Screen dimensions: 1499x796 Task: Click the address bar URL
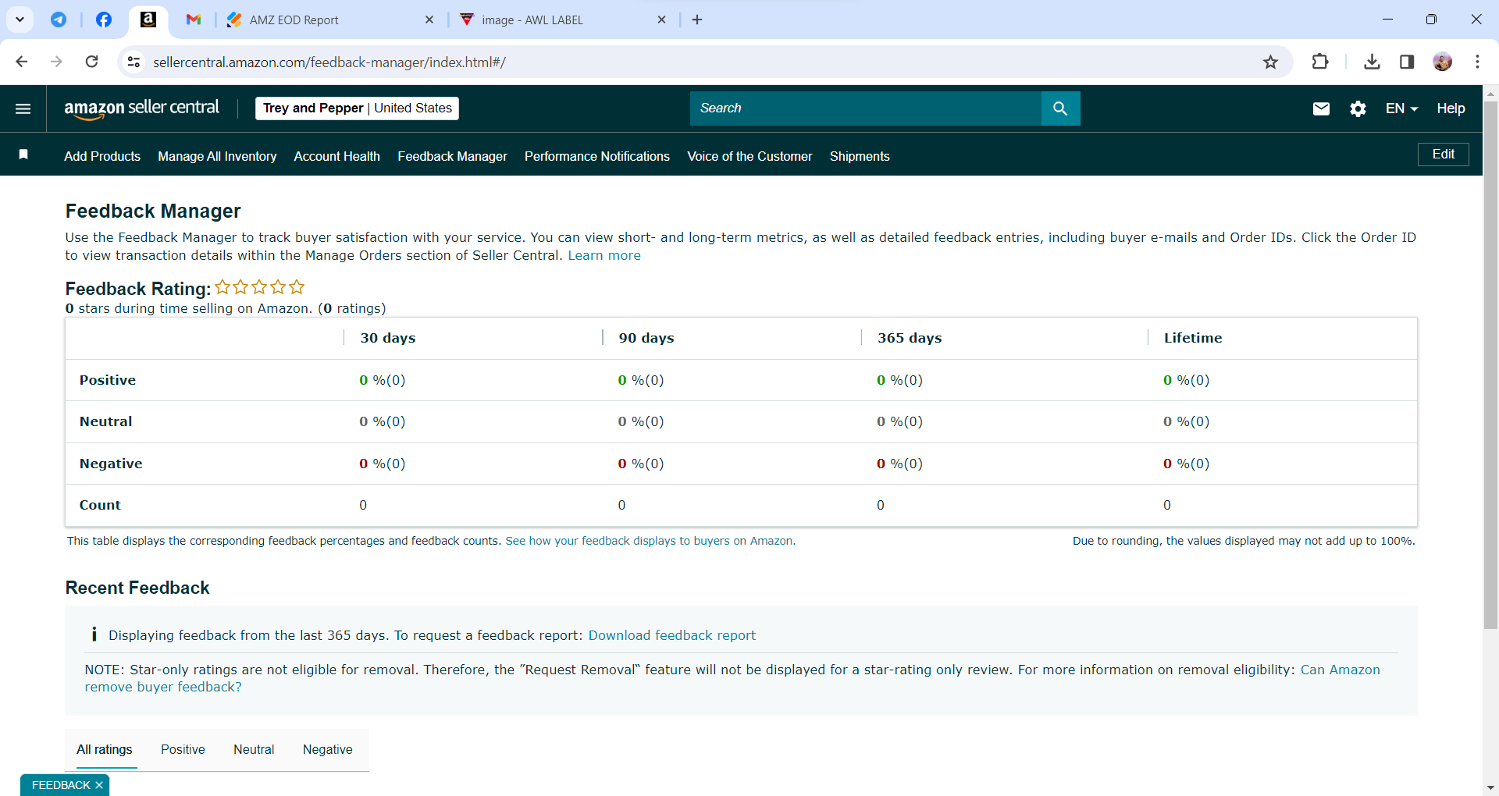coord(329,62)
